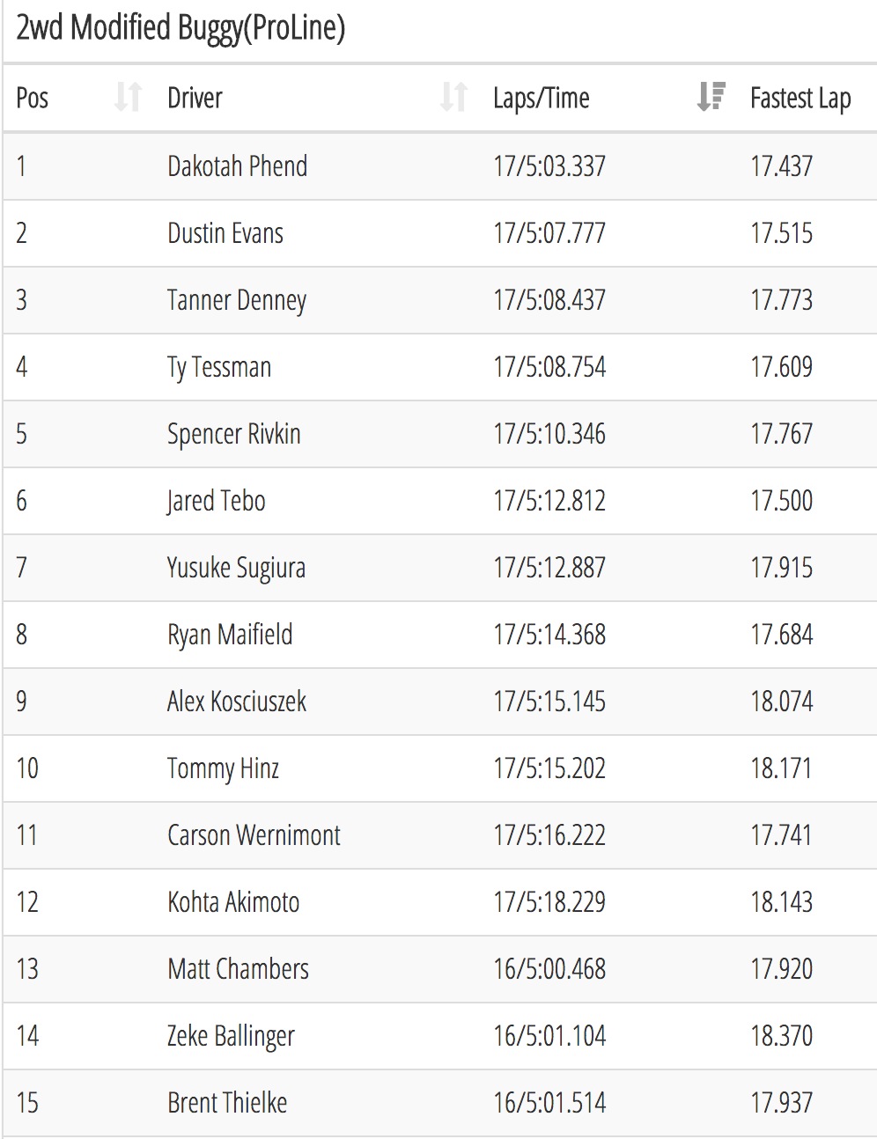The width and height of the screenshot is (877, 1139).
Task: Click the Driver column header
Action: tap(195, 98)
